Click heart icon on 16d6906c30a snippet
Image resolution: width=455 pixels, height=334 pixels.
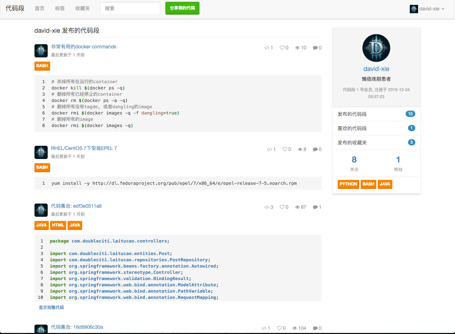279,328
